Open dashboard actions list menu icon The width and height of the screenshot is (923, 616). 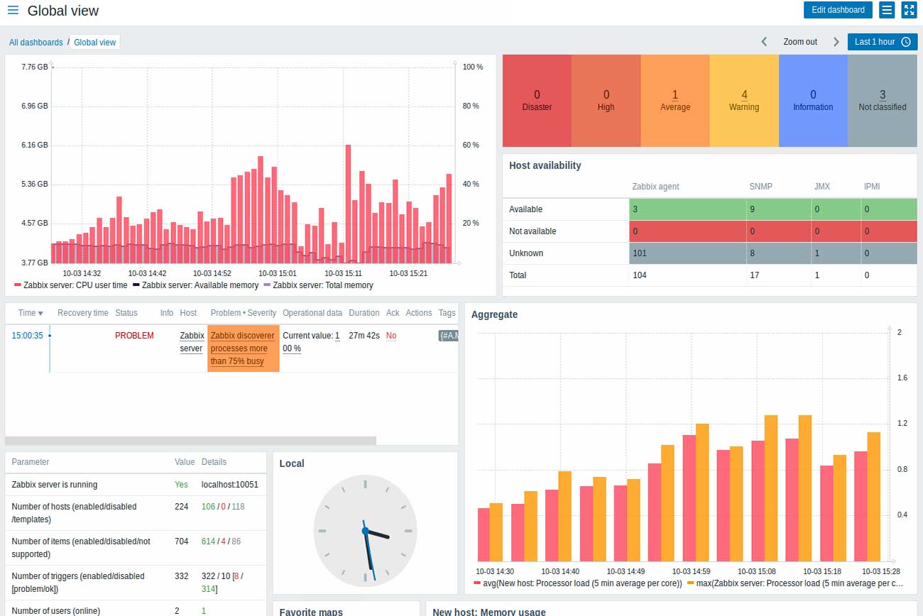coord(887,10)
